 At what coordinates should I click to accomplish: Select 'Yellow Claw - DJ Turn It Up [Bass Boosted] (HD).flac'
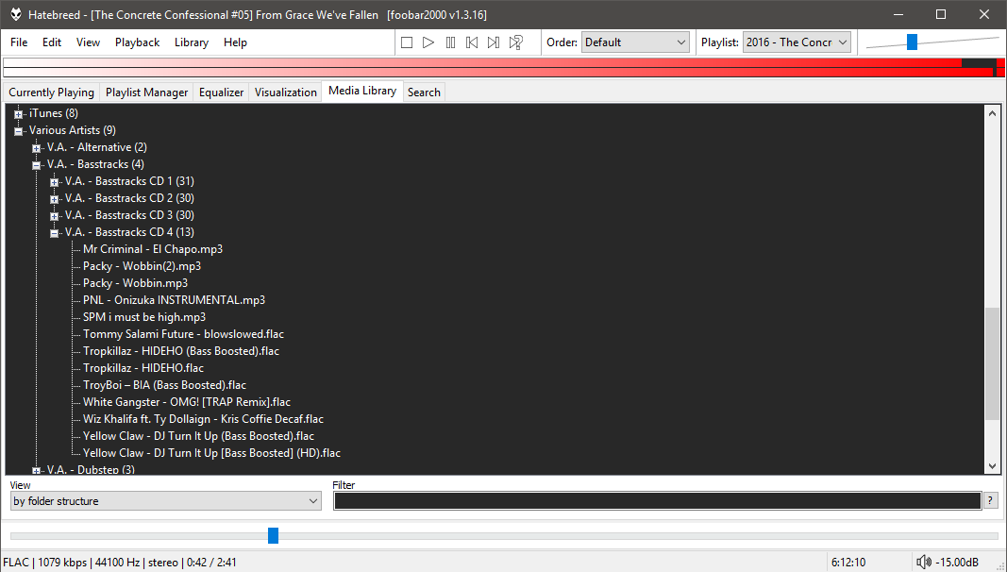[x=212, y=453]
